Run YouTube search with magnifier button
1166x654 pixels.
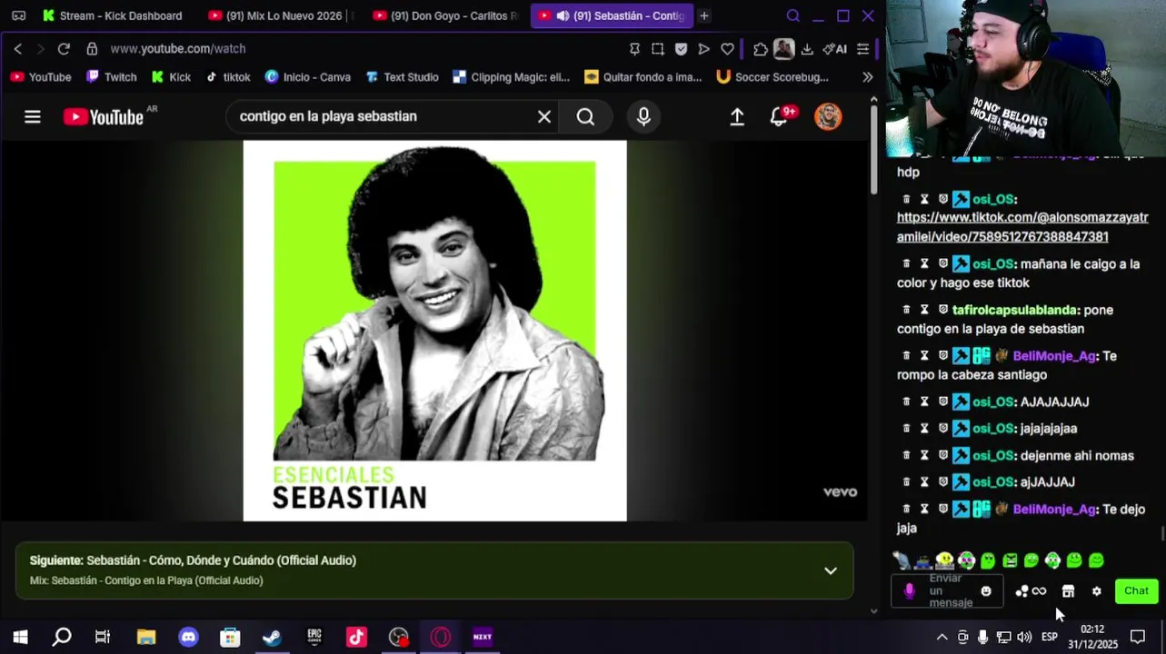point(585,116)
